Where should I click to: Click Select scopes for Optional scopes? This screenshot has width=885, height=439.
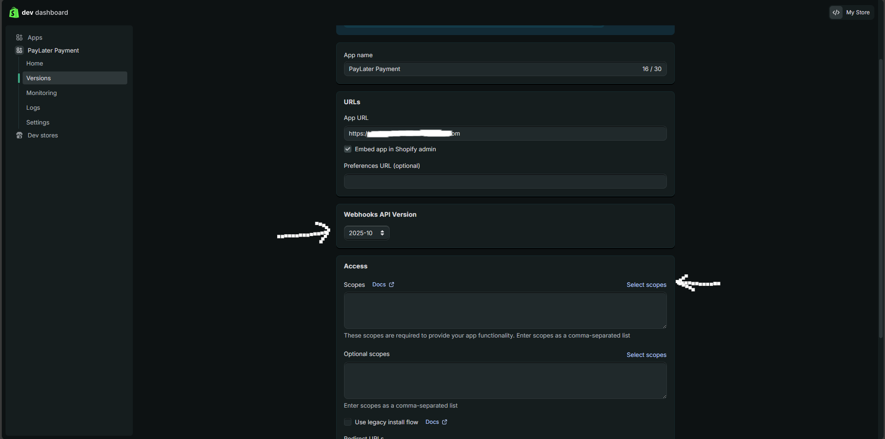point(646,355)
